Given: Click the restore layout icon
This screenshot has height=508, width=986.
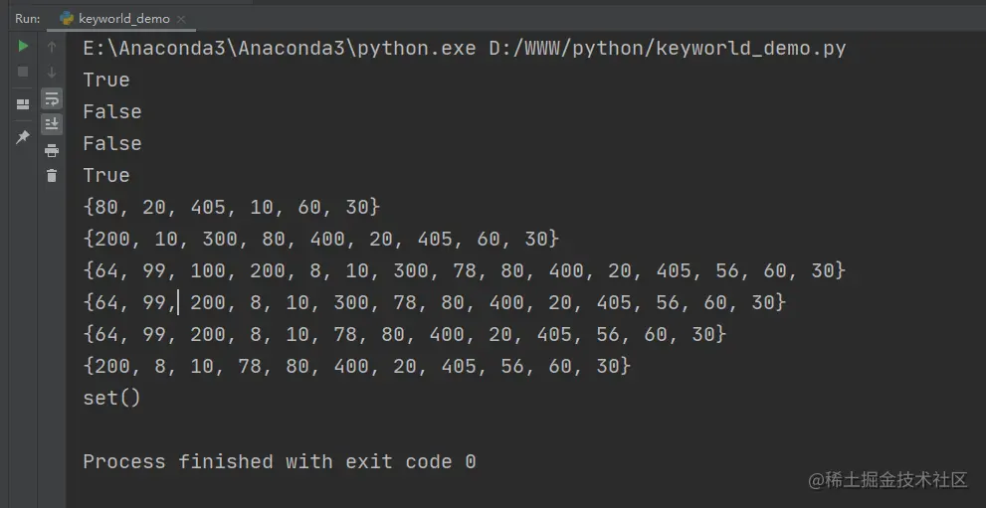Looking at the screenshot, I should 23,104.
